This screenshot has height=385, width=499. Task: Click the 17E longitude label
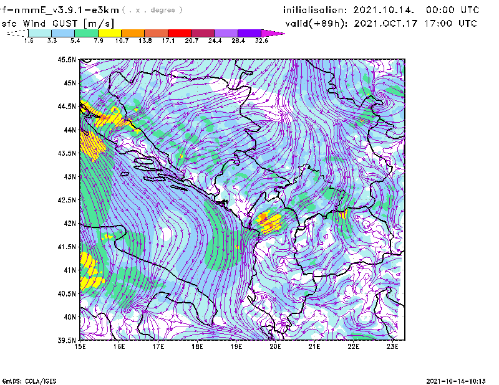tap(158, 346)
